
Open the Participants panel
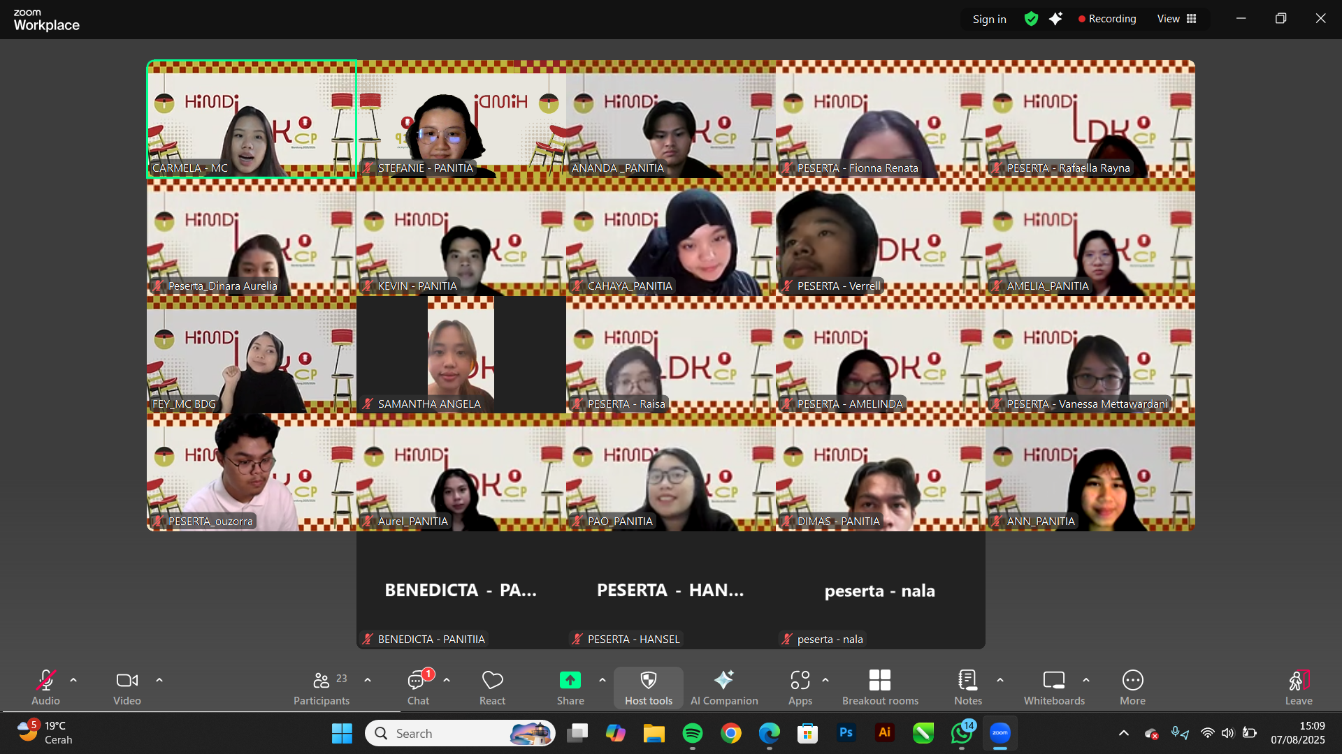point(322,688)
